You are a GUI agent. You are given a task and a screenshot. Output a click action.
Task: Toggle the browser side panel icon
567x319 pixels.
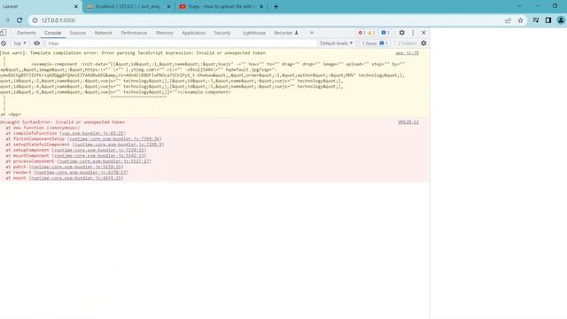pos(548,20)
